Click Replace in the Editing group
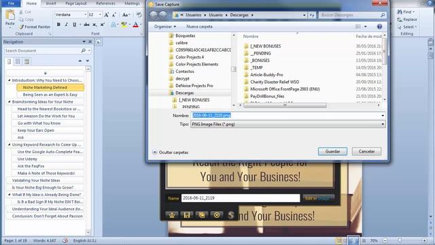435x245 pixels. (x=407, y=20)
